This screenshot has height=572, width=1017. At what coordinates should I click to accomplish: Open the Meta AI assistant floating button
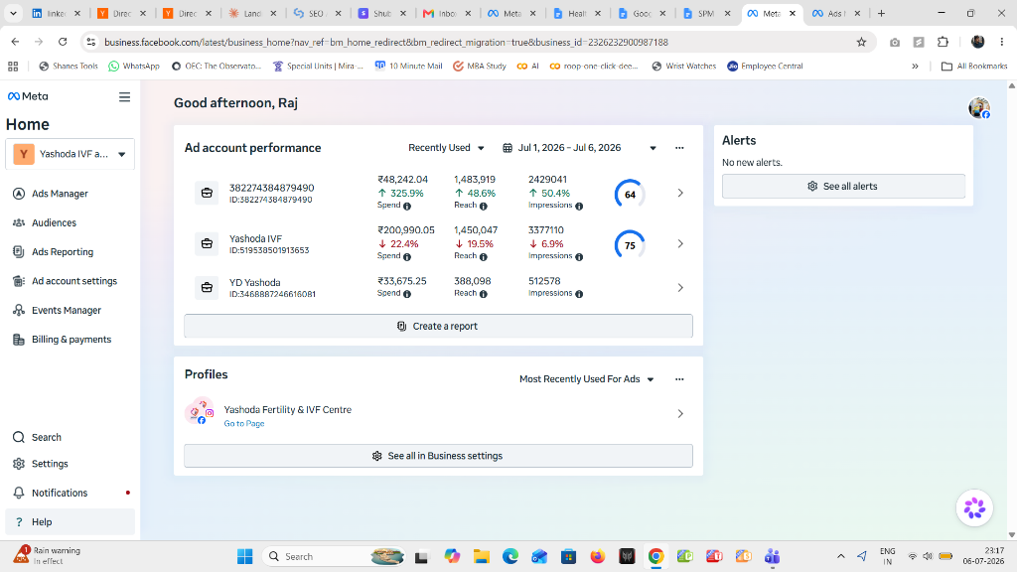pyautogui.click(x=974, y=507)
